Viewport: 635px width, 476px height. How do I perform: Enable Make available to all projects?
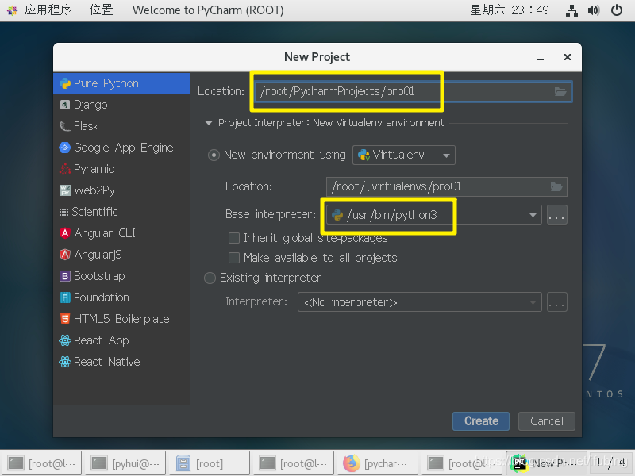[x=234, y=258]
